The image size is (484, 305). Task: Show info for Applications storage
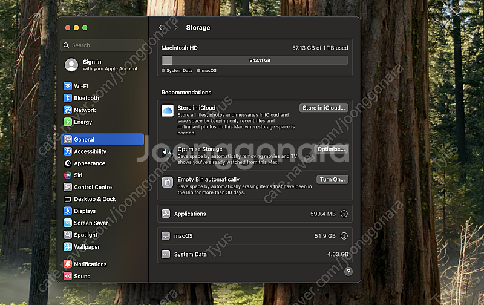pos(344,214)
